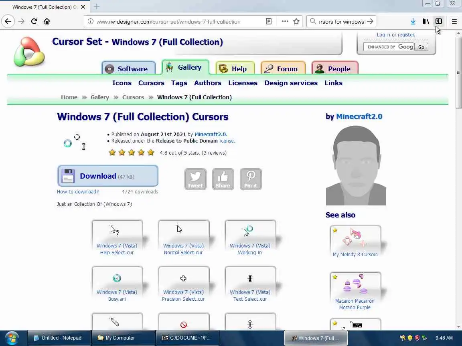Switch to the Software tab

[x=128, y=68]
